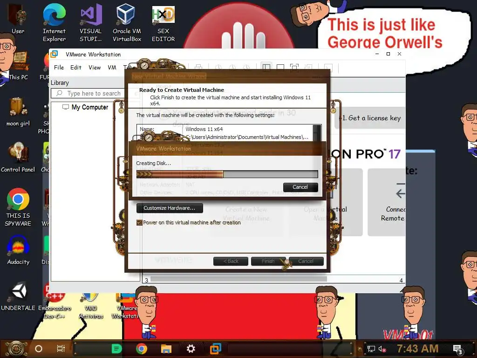The width and height of the screenshot is (477, 358).
Task: Open File Explorer from the taskbar
Action: click(166, 349)
